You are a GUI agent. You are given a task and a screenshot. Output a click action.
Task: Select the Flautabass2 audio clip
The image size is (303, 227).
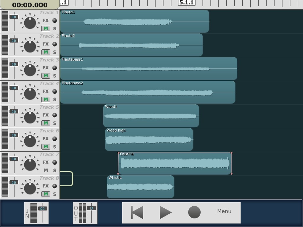point(148,92)
